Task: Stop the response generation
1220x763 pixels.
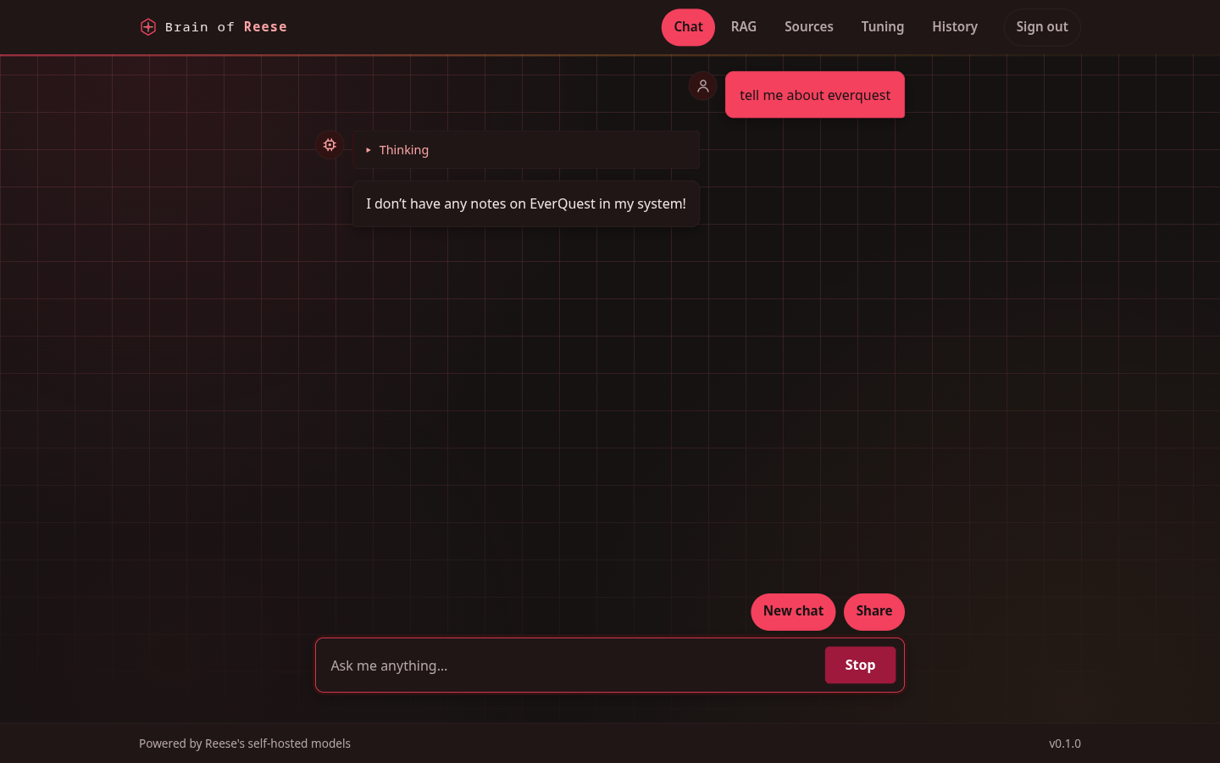Action: tap(860, 666)
